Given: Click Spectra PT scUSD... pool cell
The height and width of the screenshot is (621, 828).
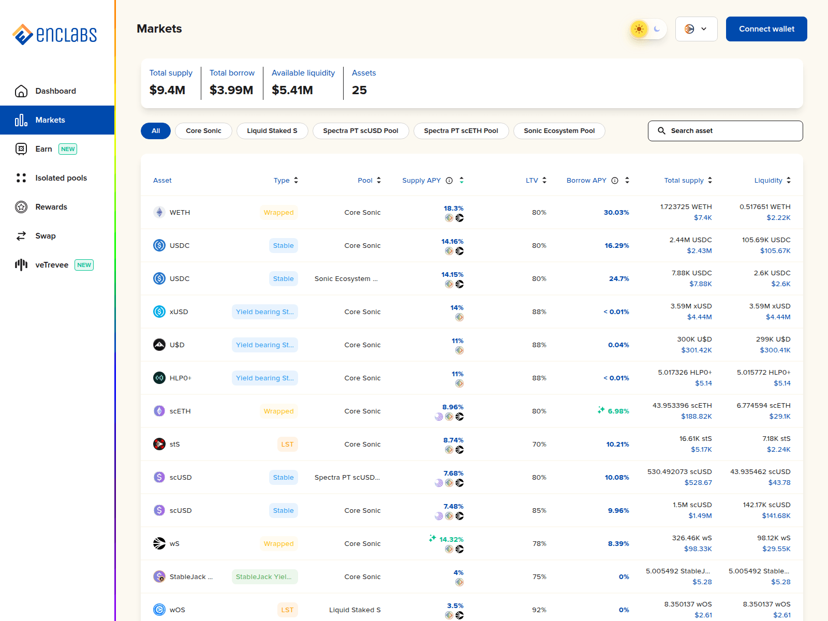Looking at the screenshot, I should (x=347, y=478).
